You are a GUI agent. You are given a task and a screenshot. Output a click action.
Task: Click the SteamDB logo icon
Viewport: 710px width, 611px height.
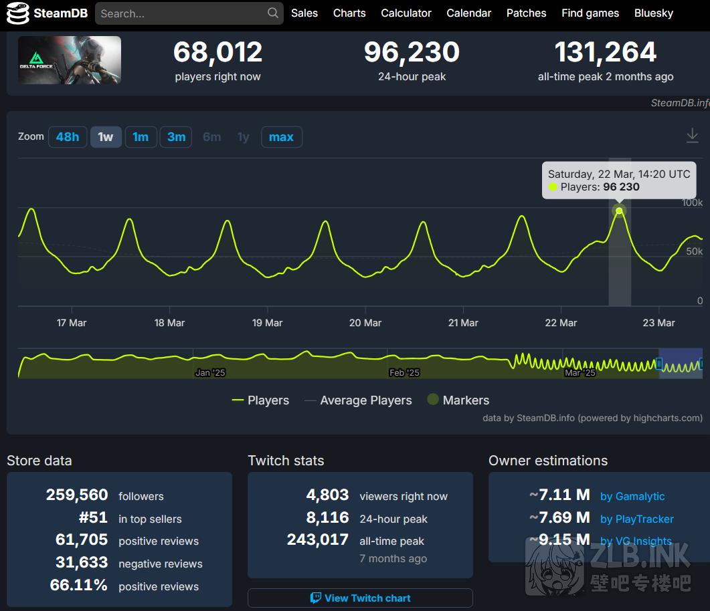click(18, 13)
